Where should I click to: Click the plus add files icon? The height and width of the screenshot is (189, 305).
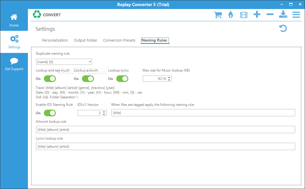(257, 14)
